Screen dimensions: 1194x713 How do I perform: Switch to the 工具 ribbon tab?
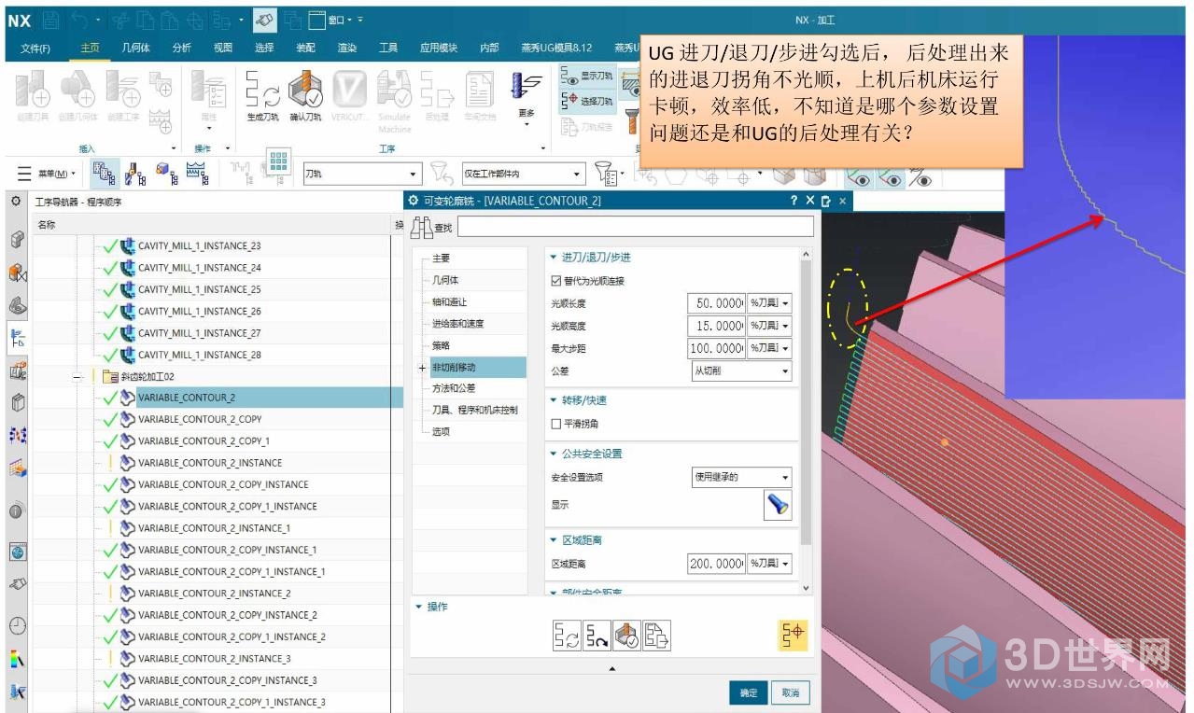(388, 48)
